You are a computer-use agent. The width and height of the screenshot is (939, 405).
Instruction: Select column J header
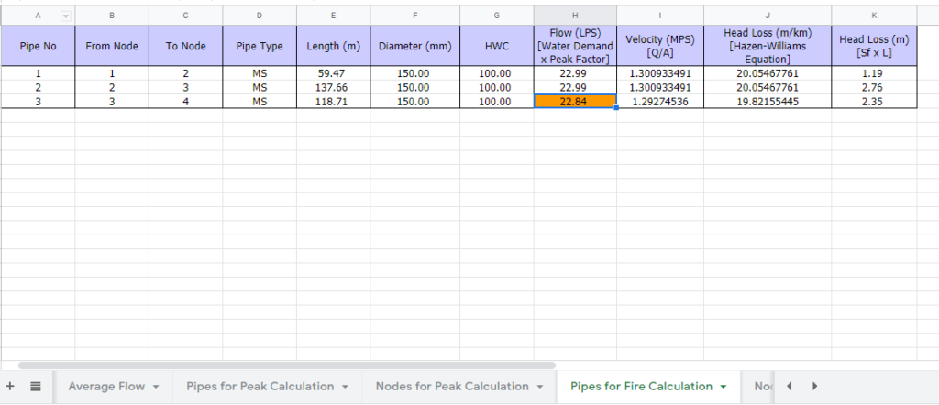(x=768, y=16)
